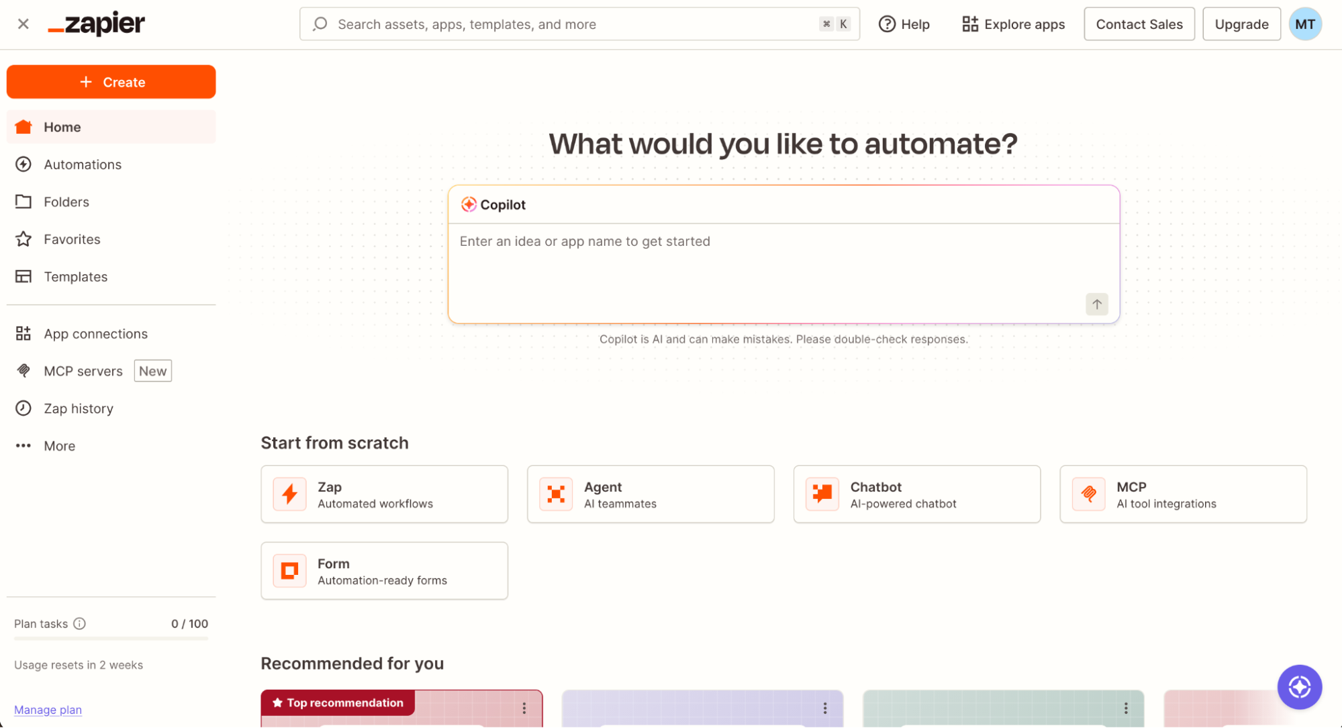This screenshot has height=728, width=1342.
Task: Click the Plan tasks usage progress bar
Action: [111, 639]
